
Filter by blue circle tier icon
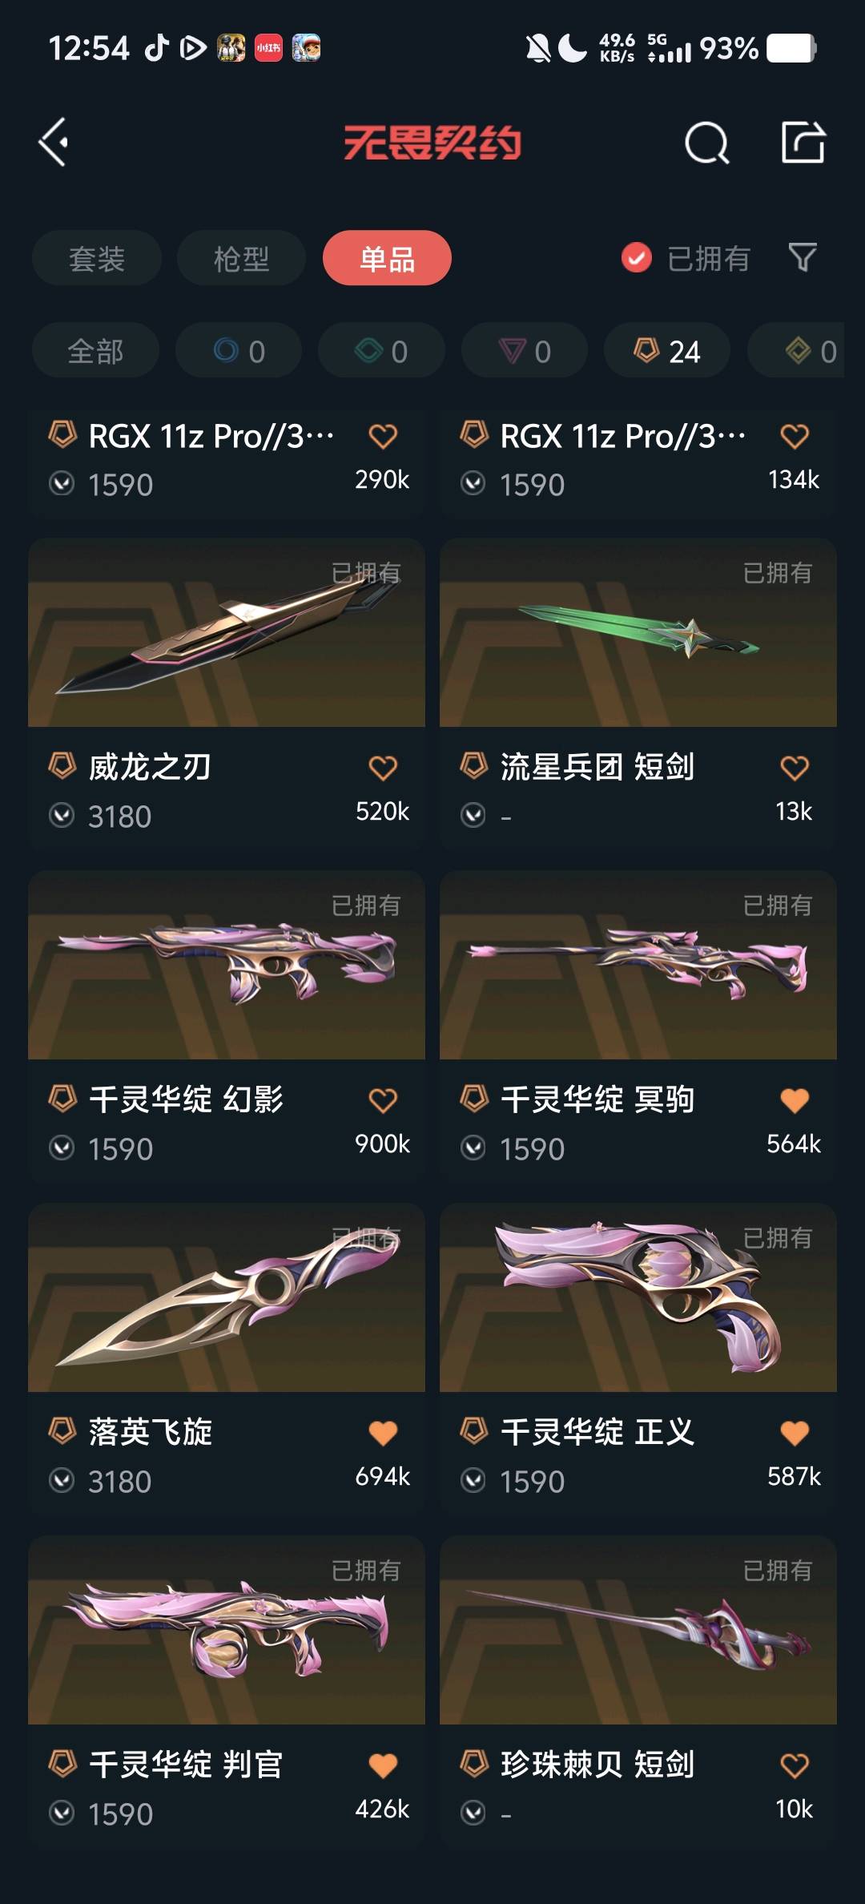click(239, 350)
